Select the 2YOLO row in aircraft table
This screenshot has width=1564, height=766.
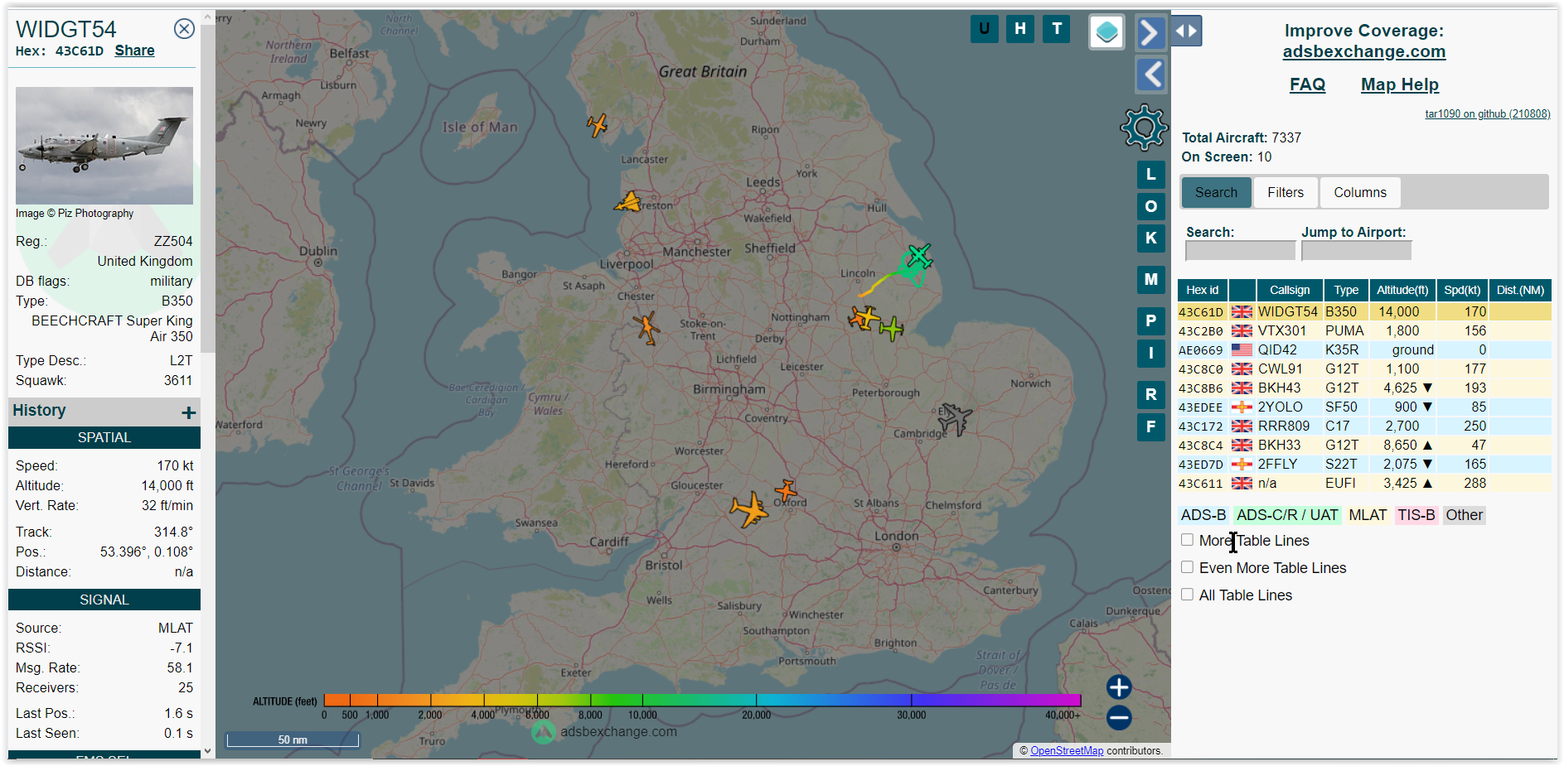tap(1364, 407)
